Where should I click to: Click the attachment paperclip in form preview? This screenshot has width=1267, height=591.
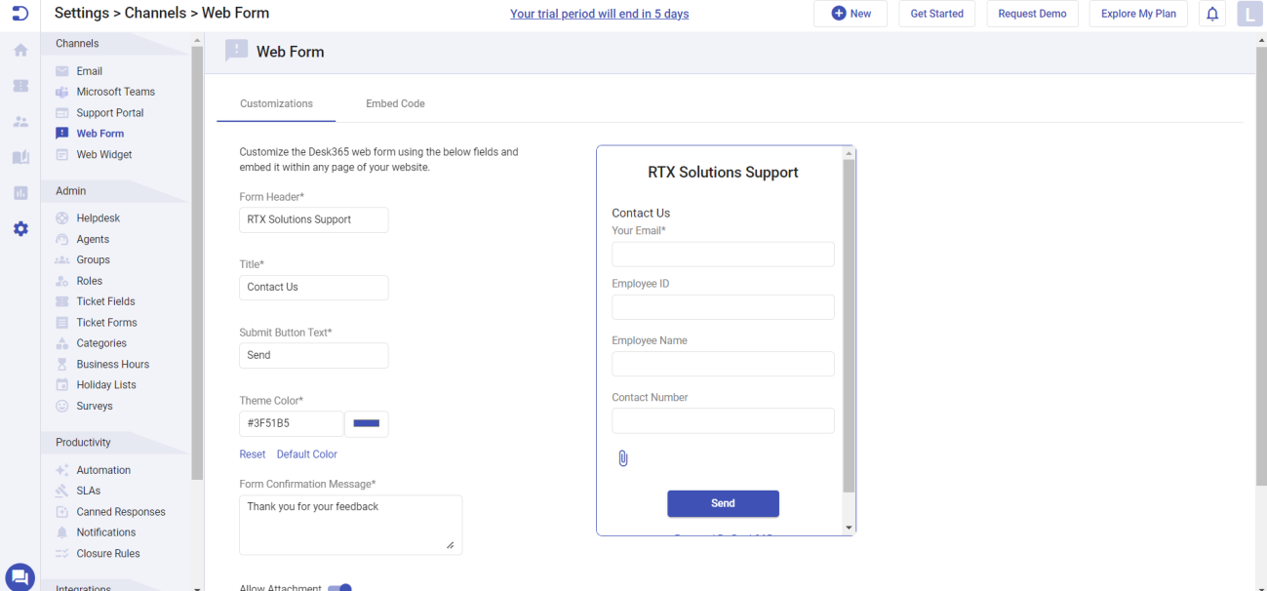[x=623, y=457]
